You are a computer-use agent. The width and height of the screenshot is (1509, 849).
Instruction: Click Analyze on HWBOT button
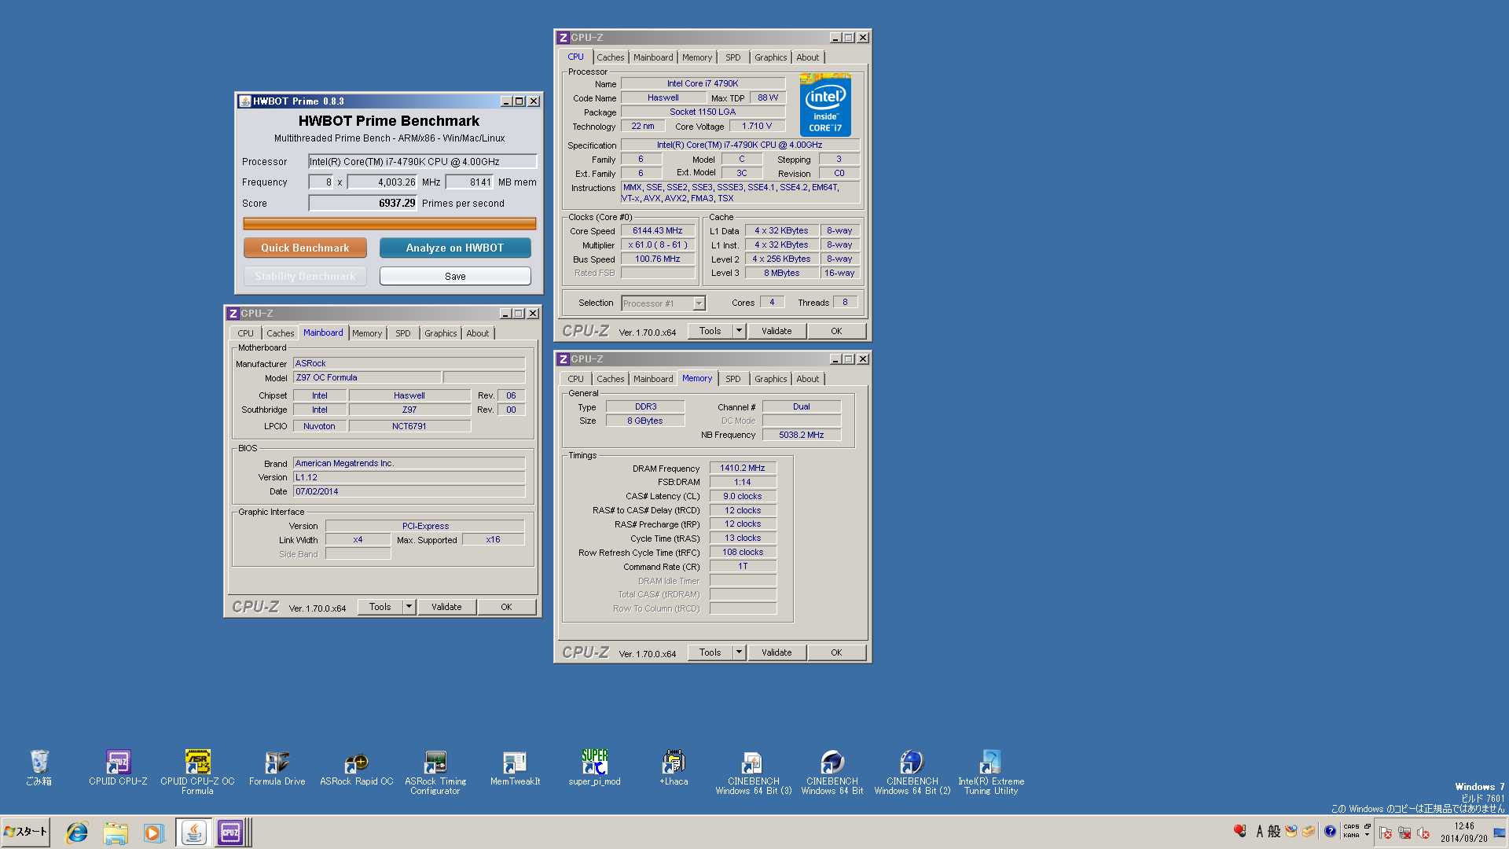(x=455, y=248)
